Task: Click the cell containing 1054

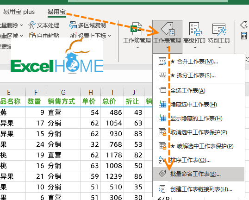Action: (112, 123)
